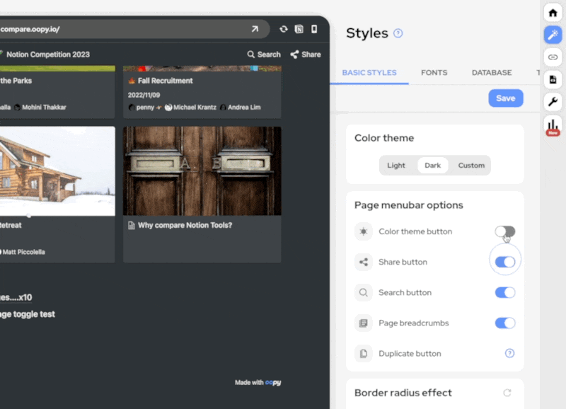Click the Save button
Image resolution: width=566 pixels, height=409 pixels.
pos(505,98)
